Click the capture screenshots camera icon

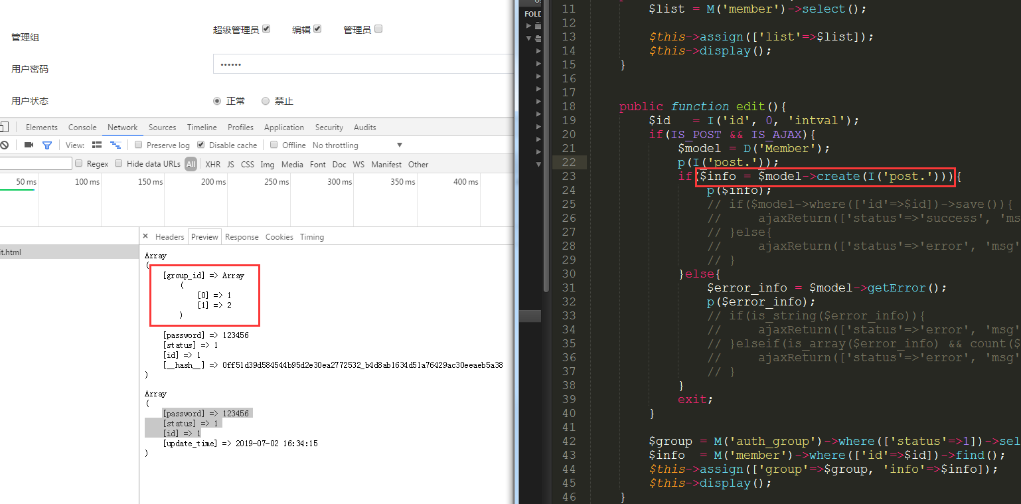(29, 145)
